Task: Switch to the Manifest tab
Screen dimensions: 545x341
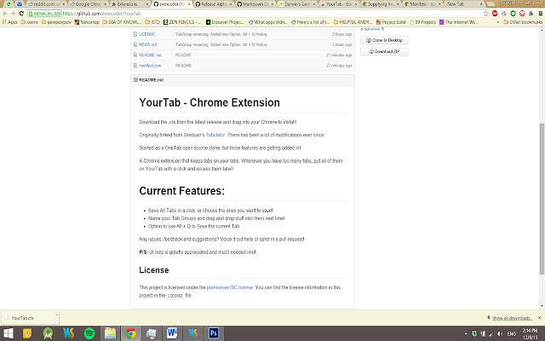Action: click(422, 4)
